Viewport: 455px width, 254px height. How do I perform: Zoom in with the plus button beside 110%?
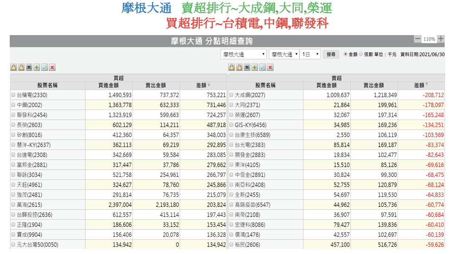click(x=441, y=39)
